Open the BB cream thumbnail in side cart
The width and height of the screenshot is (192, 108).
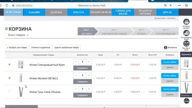coord(186,75)
